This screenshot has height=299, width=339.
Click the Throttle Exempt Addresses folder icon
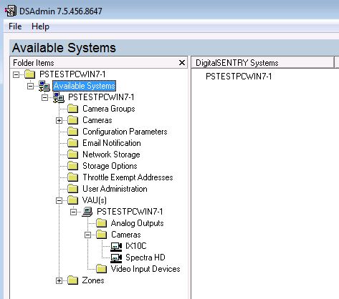coord(73,177)
